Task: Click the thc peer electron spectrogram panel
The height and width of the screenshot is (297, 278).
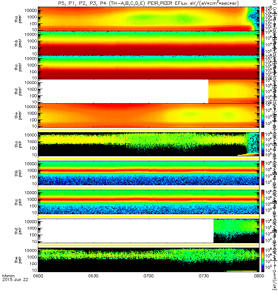Action: (x=149, y=67)
